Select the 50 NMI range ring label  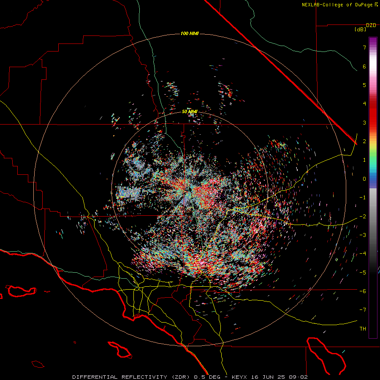pyautogui.click(x=190, y=111)
